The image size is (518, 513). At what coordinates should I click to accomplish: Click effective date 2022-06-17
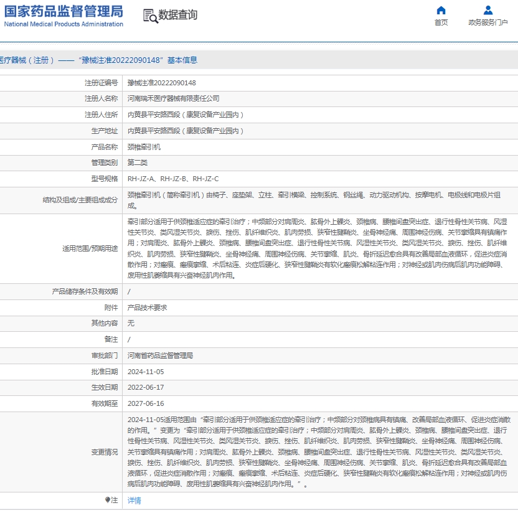146,387
